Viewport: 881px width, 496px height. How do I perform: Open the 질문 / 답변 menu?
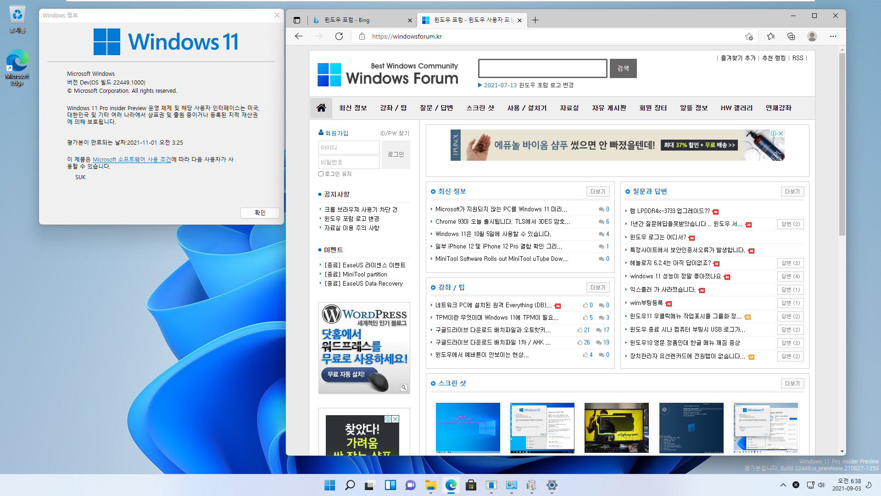pos(436,107)
